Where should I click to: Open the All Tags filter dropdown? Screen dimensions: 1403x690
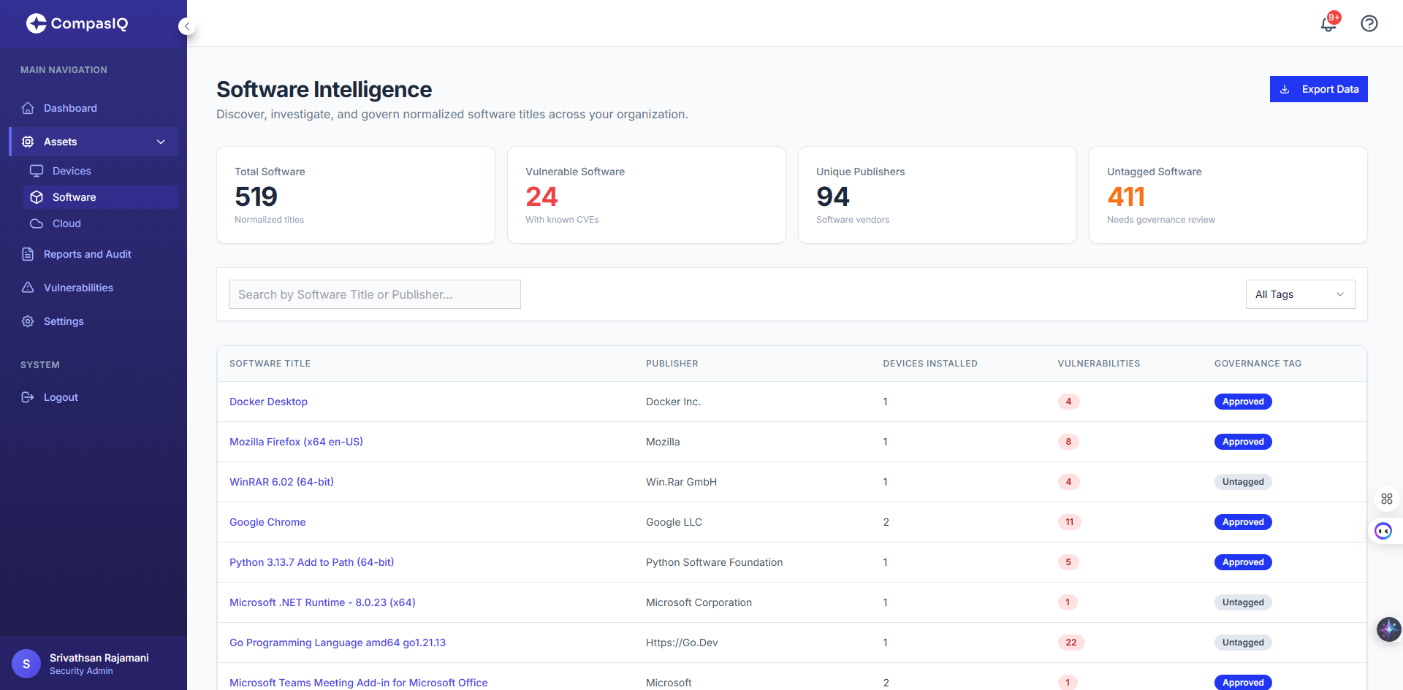coord(1300,294)
